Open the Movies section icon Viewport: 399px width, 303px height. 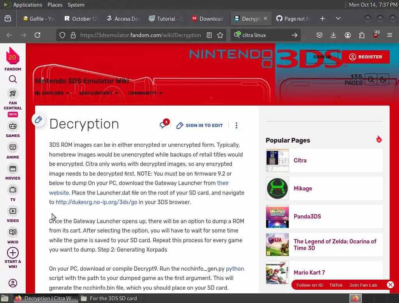[13, 168]
